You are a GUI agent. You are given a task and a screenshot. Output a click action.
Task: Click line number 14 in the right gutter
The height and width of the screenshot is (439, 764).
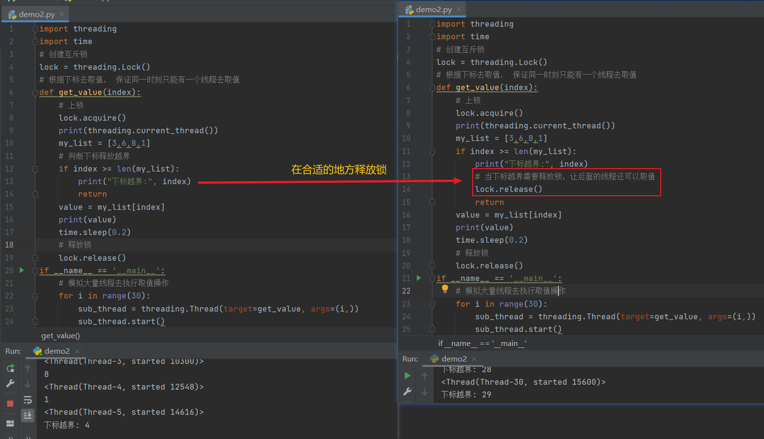406,189
